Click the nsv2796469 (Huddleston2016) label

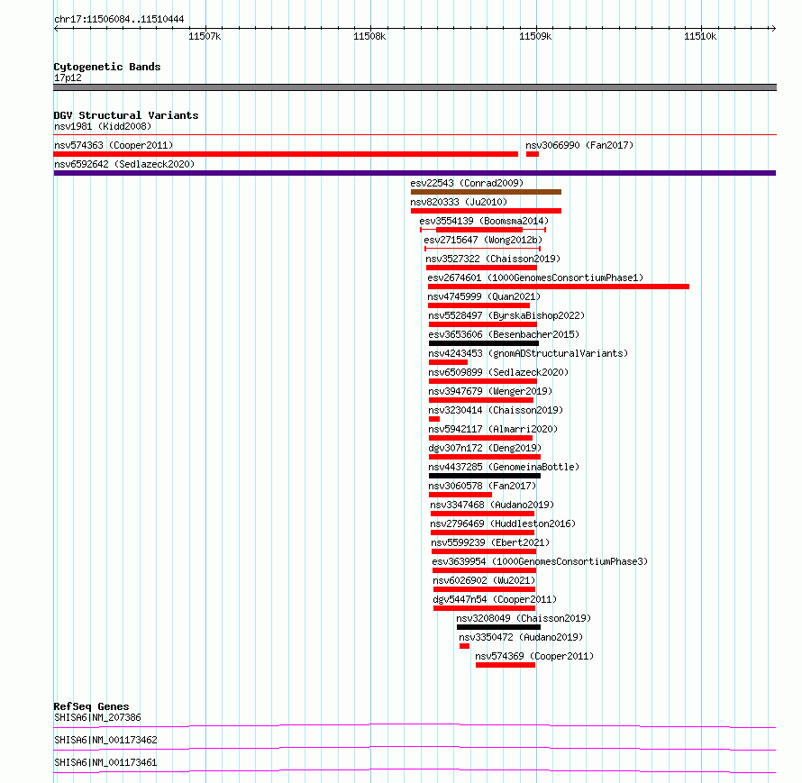coord(503,524)
